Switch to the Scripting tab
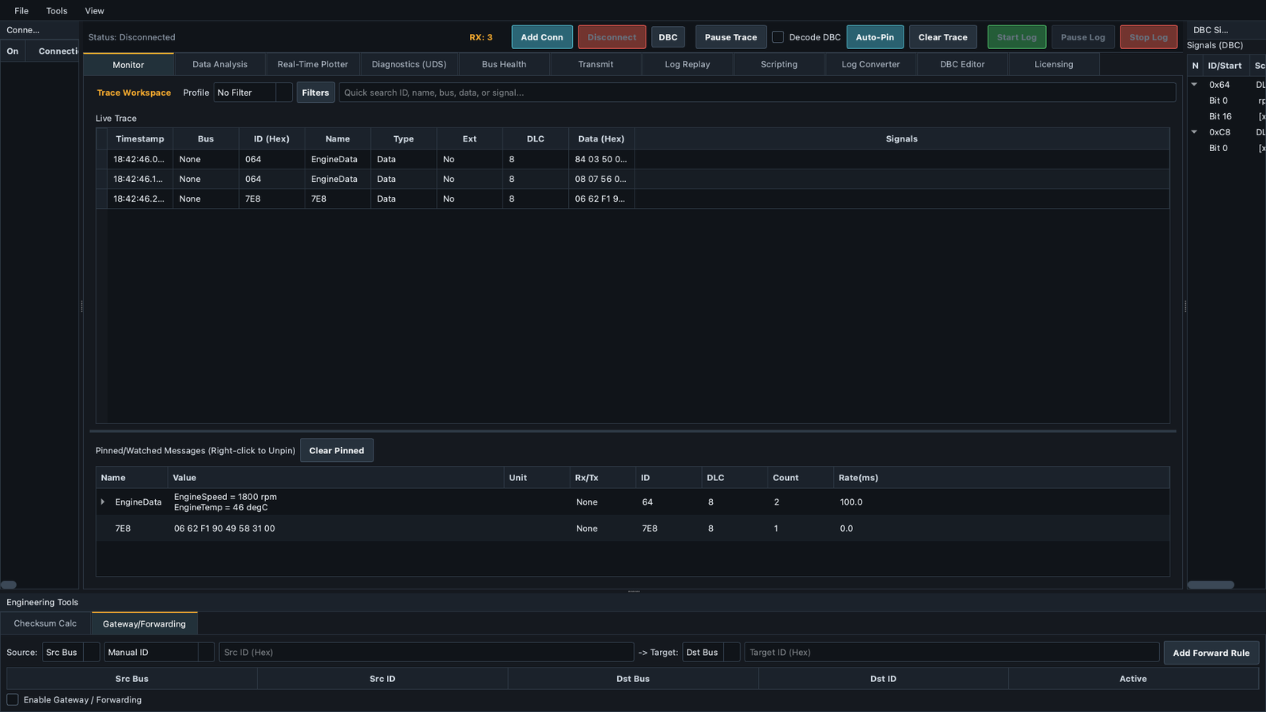Viewport: 1266px width, 712px height. (779, 65)
